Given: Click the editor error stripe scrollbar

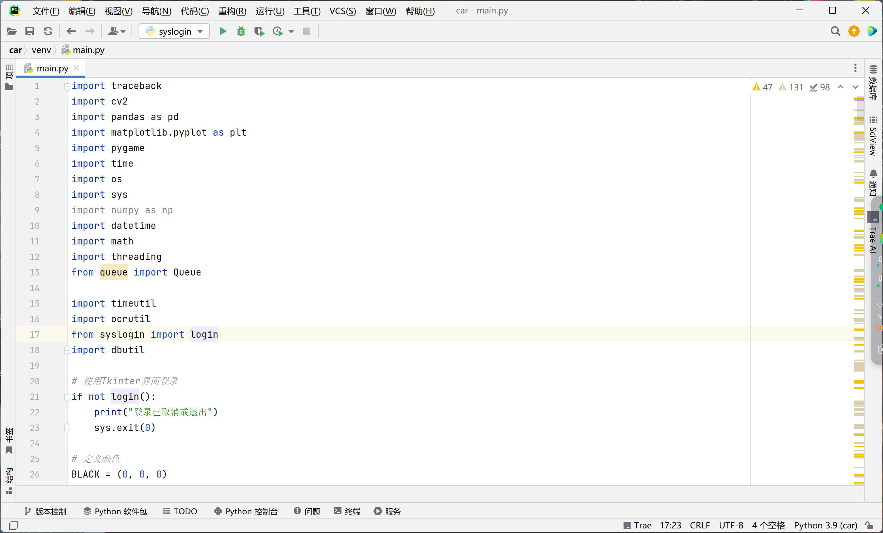Looking at the screenshot, I should point(859,286).
